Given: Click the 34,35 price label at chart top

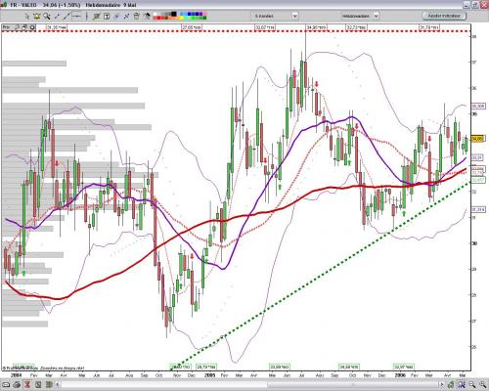Looking at the screenshot, I should [57, 27].
